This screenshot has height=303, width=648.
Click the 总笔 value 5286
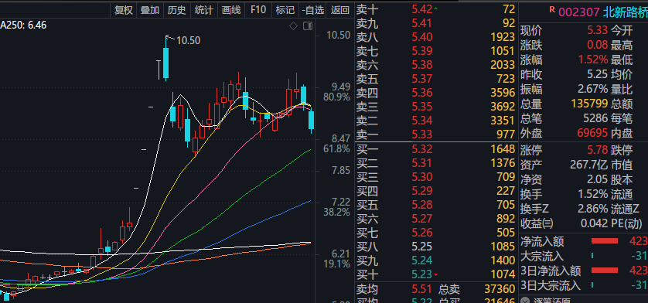point(595,118)
